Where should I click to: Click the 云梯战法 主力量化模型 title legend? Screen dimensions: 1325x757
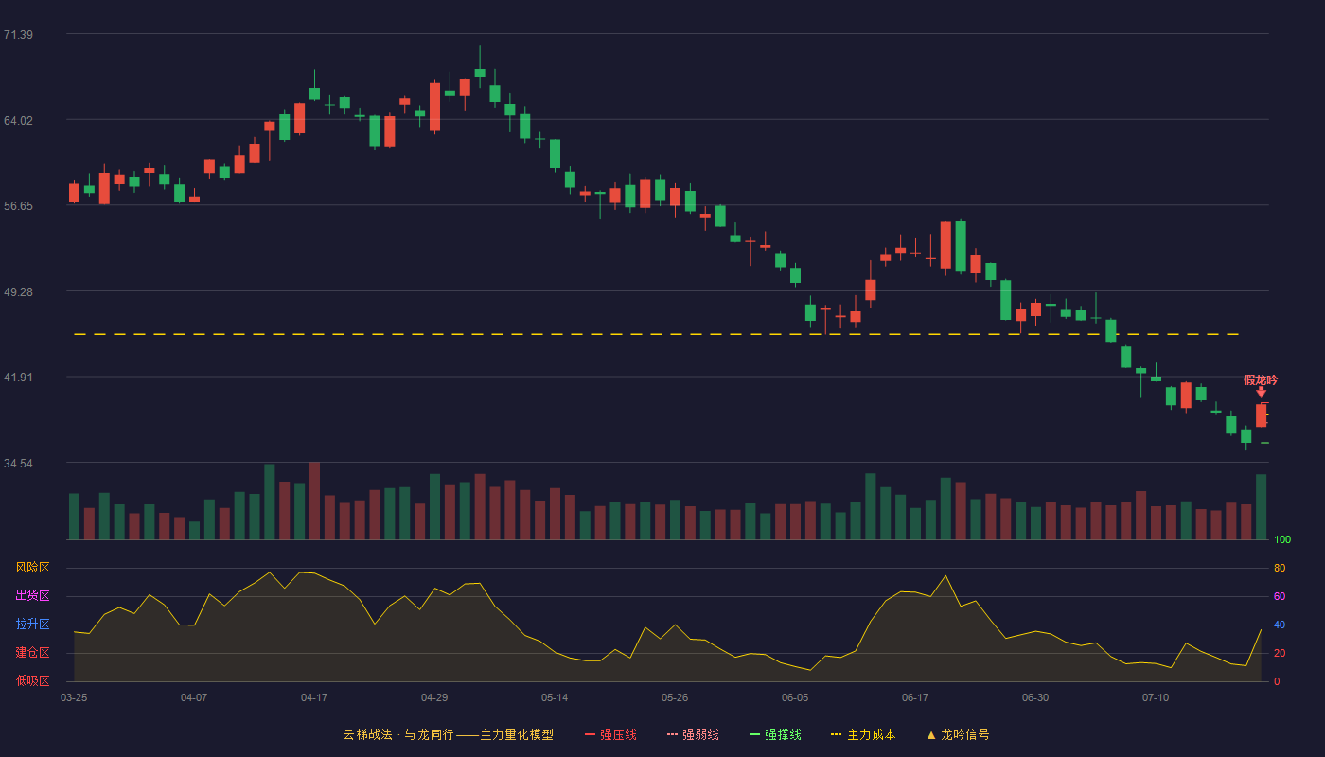(448, 734)
